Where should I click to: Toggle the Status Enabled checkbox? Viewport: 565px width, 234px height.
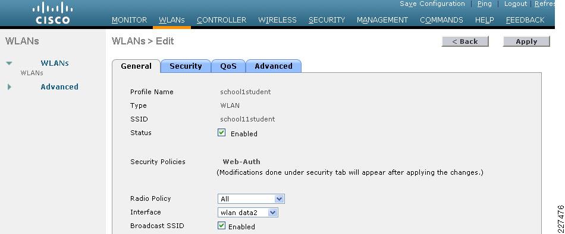pyautogui.click(x=222, y=133)
